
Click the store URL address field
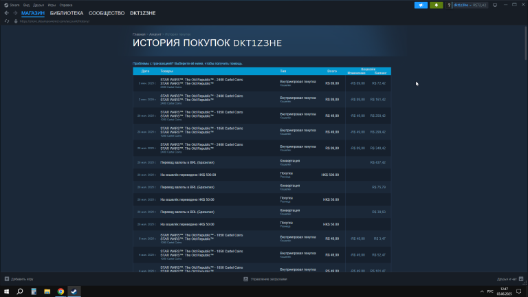click(54, 21)
